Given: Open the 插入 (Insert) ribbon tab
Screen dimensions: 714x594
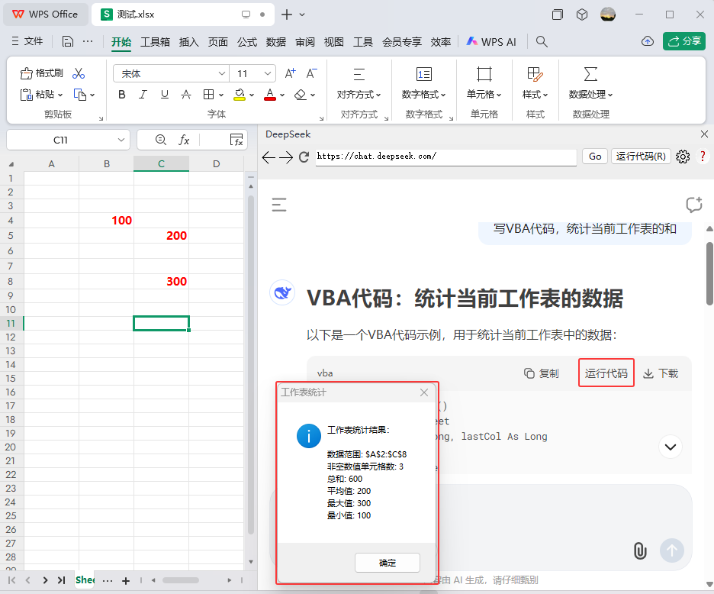Looking at the screenshot, I should (x=188, y=42).
